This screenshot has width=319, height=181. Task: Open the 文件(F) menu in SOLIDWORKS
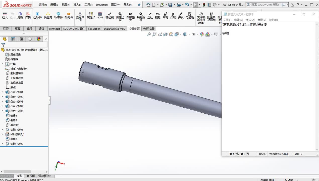(43, 5)
